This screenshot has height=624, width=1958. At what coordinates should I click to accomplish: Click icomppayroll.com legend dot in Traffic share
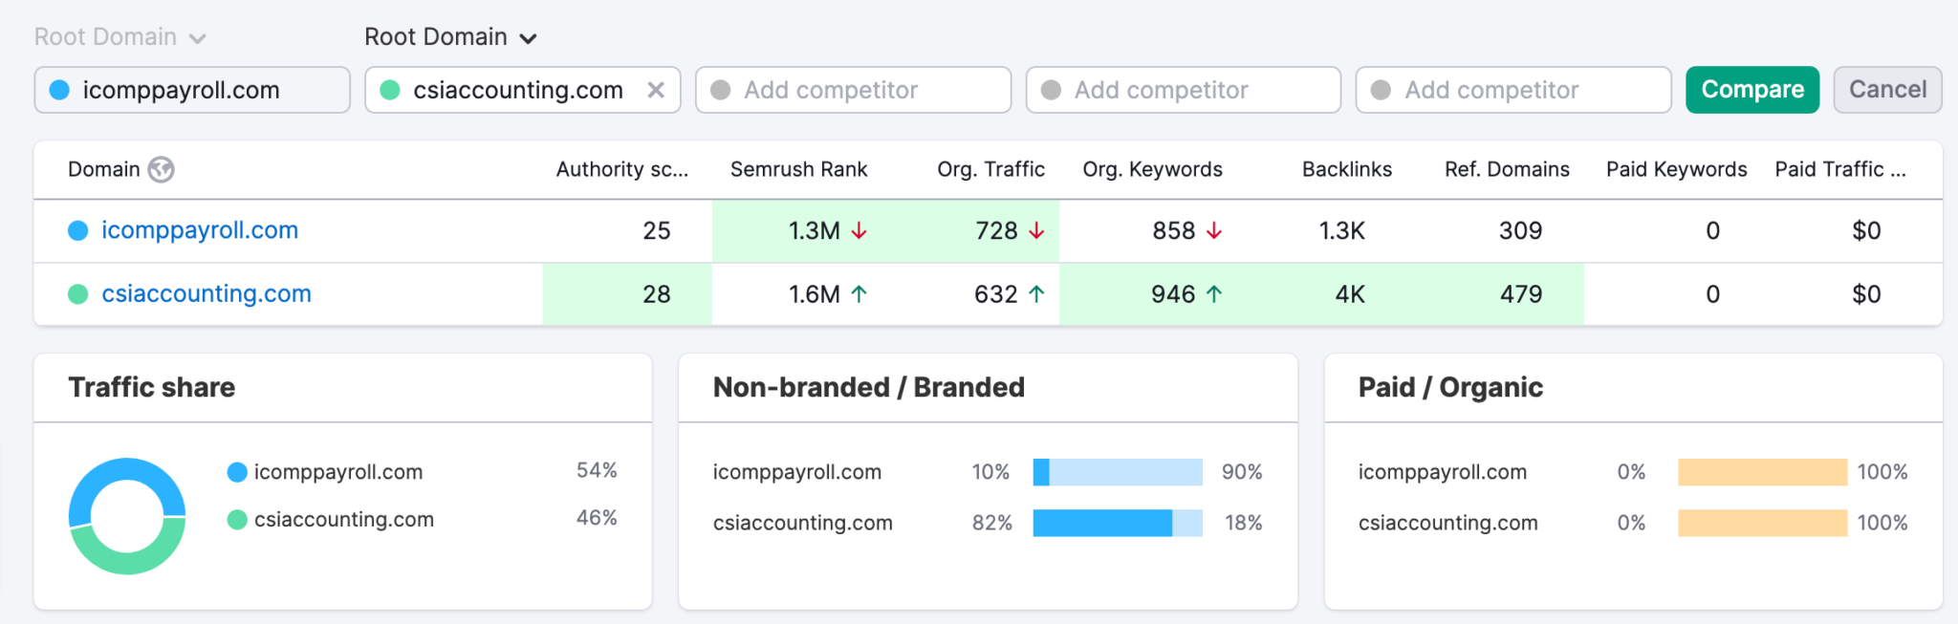coord(237,472)
